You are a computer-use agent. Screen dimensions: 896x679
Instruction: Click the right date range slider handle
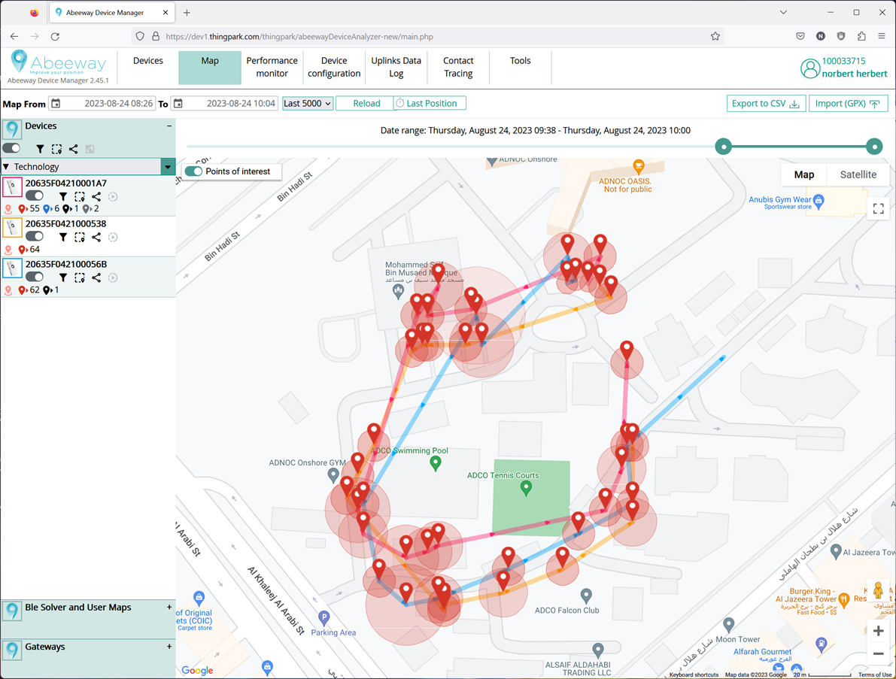click(874, 147)
